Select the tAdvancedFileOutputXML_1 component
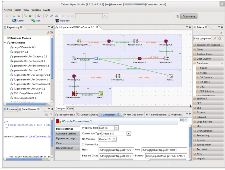 (79, 41)
